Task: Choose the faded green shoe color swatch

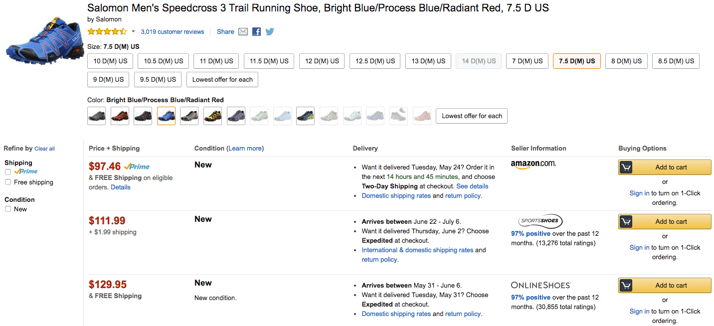Action: (259, 116)
